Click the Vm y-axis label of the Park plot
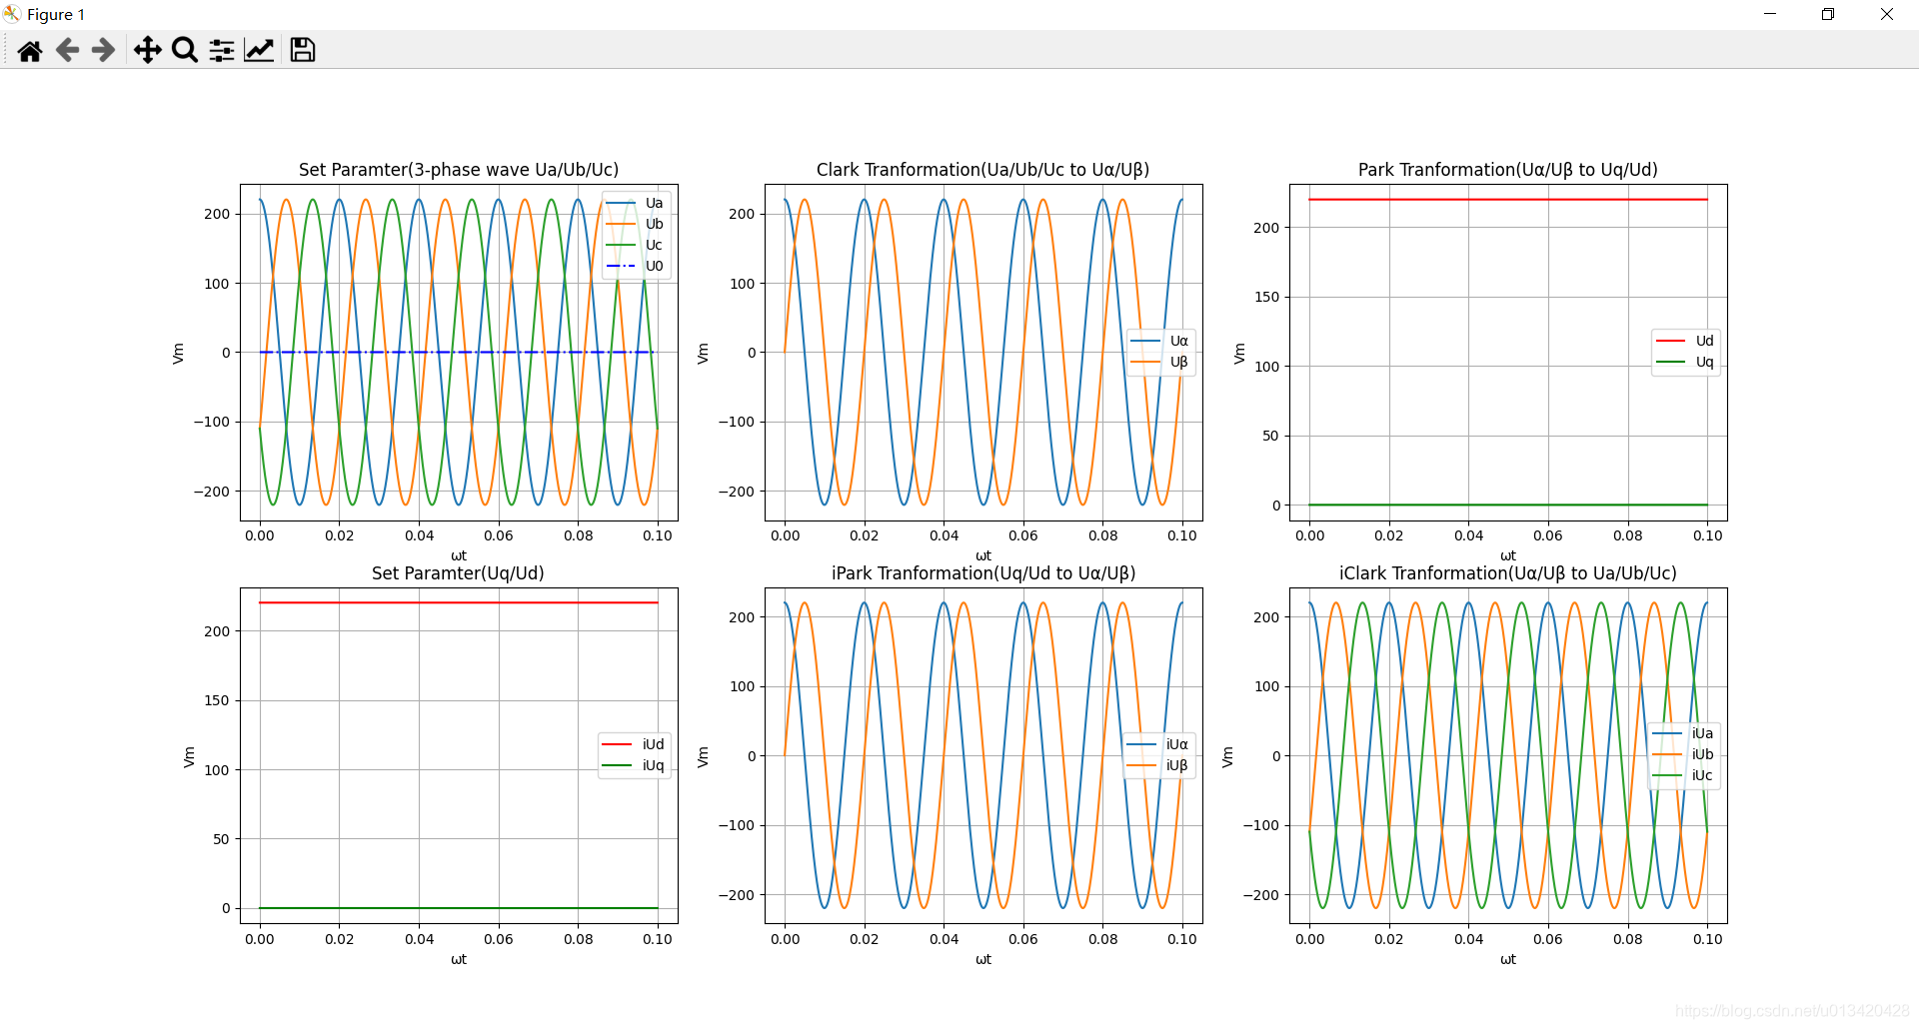The image size is (1919, 1029). click(1239, 353)
